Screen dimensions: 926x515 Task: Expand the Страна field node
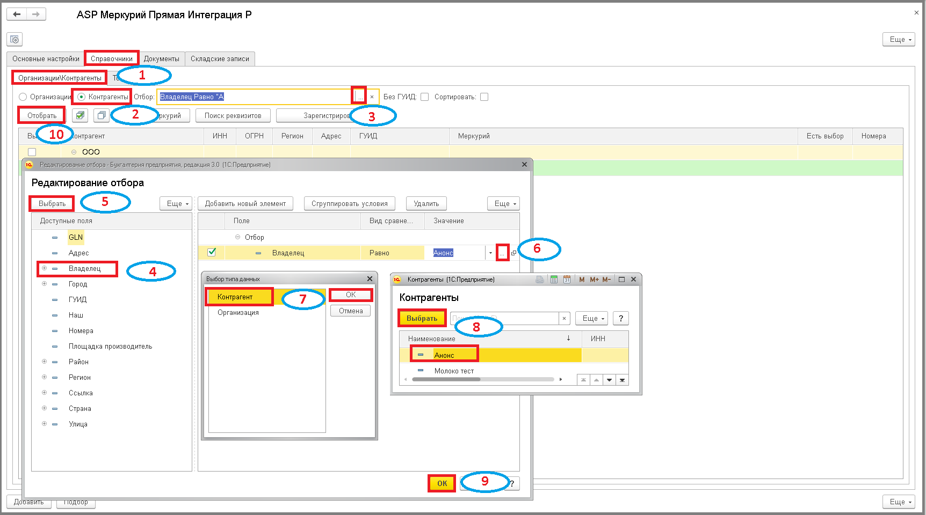pyautogui.click(x=45, y=408)
